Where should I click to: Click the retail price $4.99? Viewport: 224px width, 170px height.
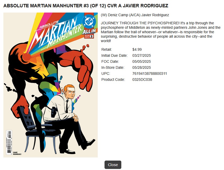pyautogui.click(x=137, y=49)
